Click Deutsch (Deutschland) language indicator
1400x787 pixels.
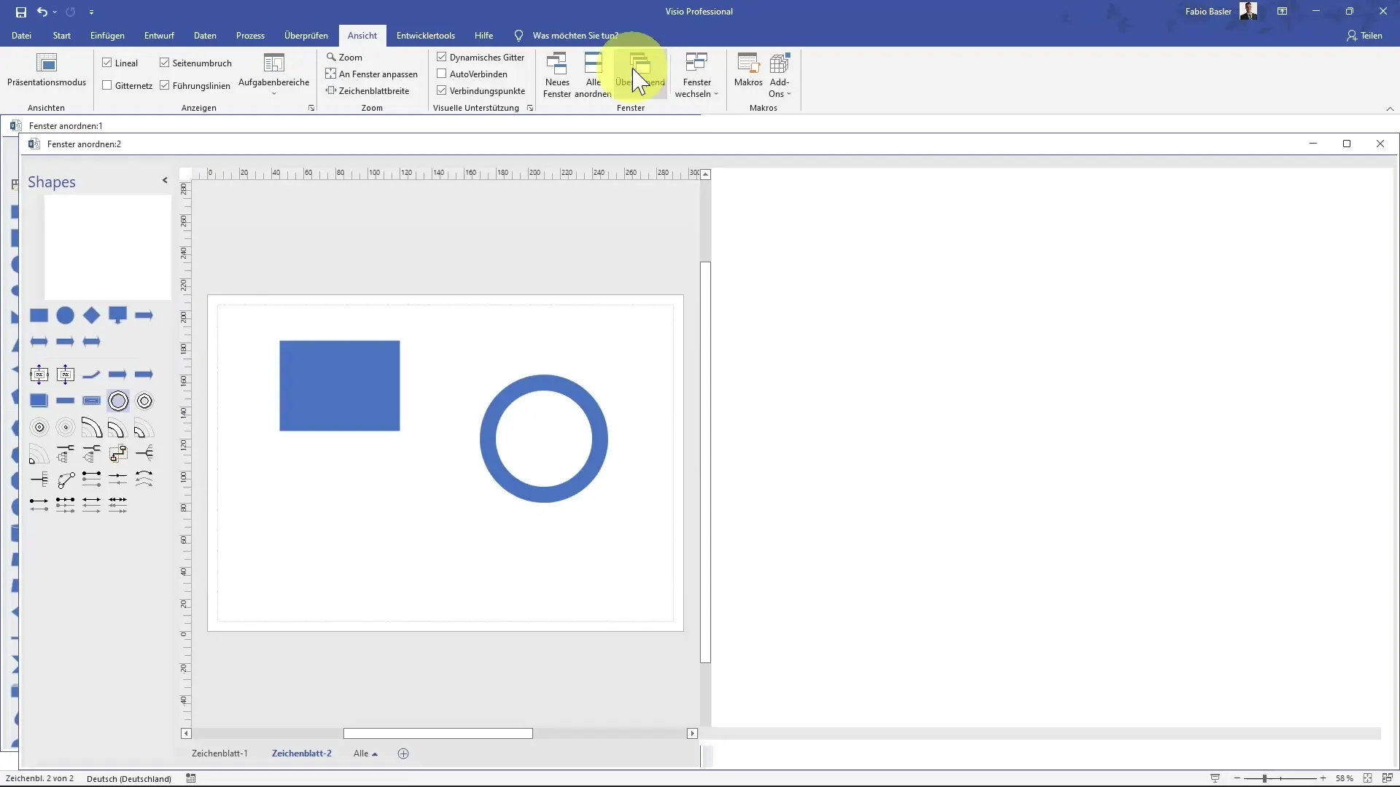click(129, 778)
